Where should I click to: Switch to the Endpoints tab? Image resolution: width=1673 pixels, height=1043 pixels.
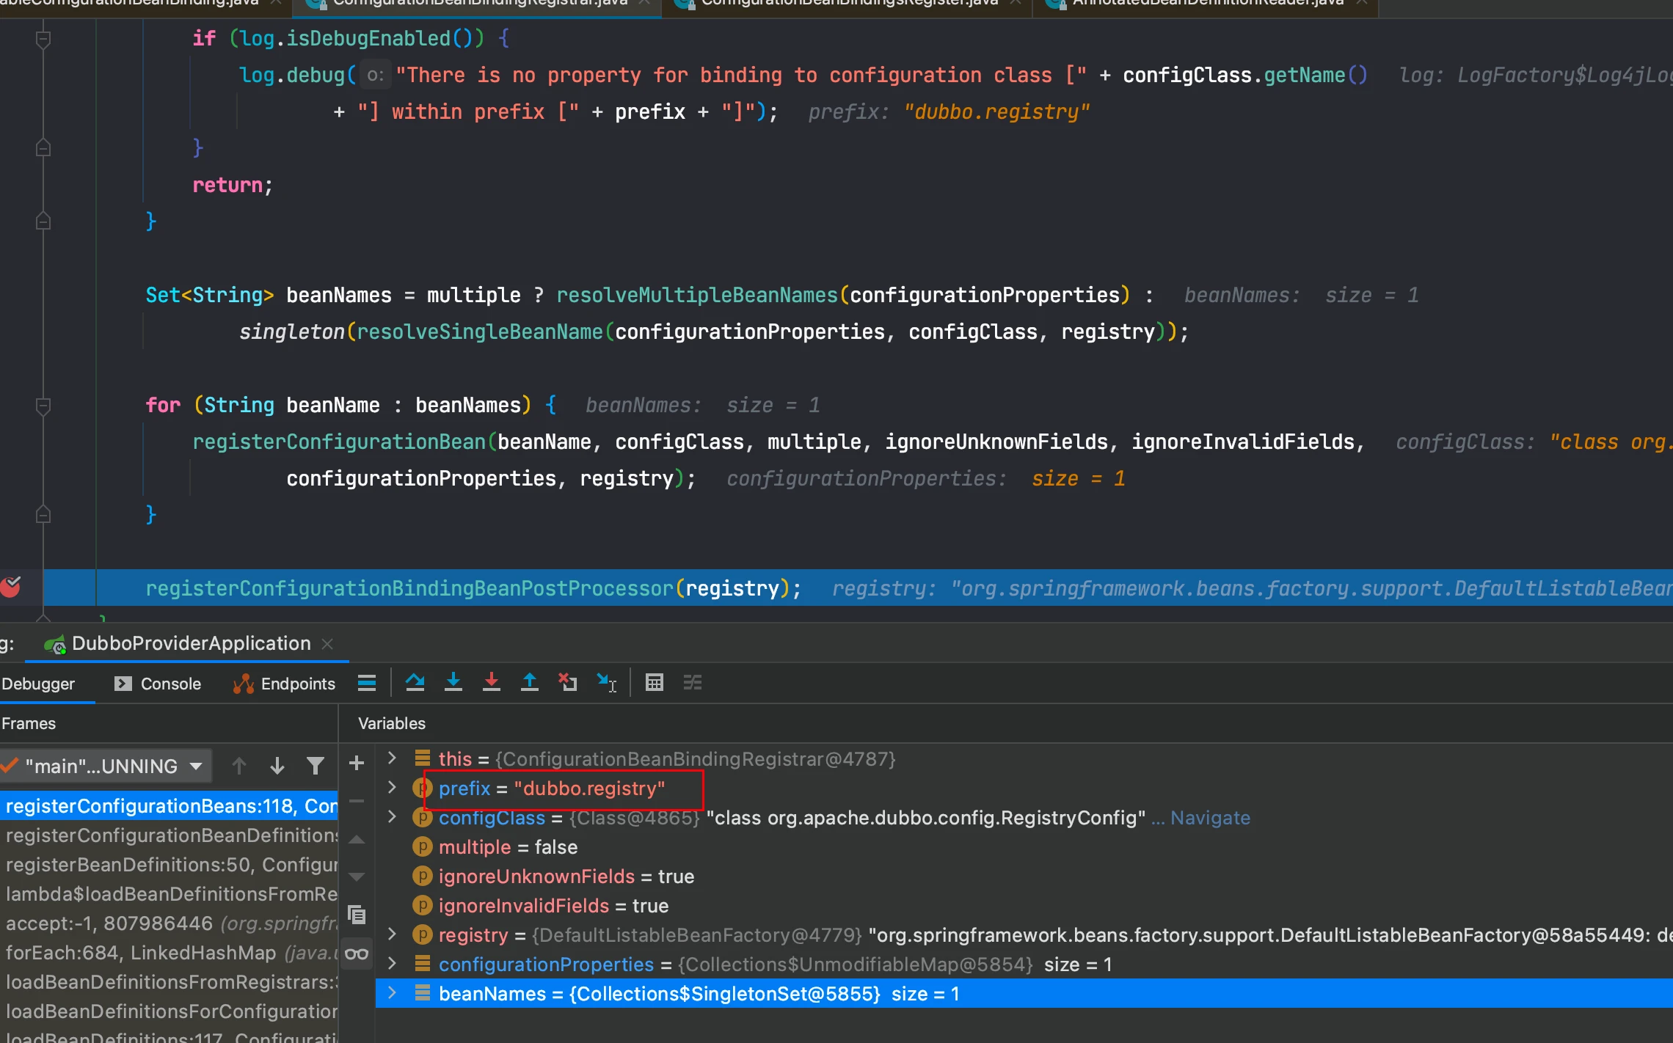point(284,684)
